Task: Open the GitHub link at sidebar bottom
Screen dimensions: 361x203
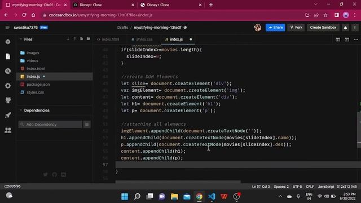Action: 55,174
